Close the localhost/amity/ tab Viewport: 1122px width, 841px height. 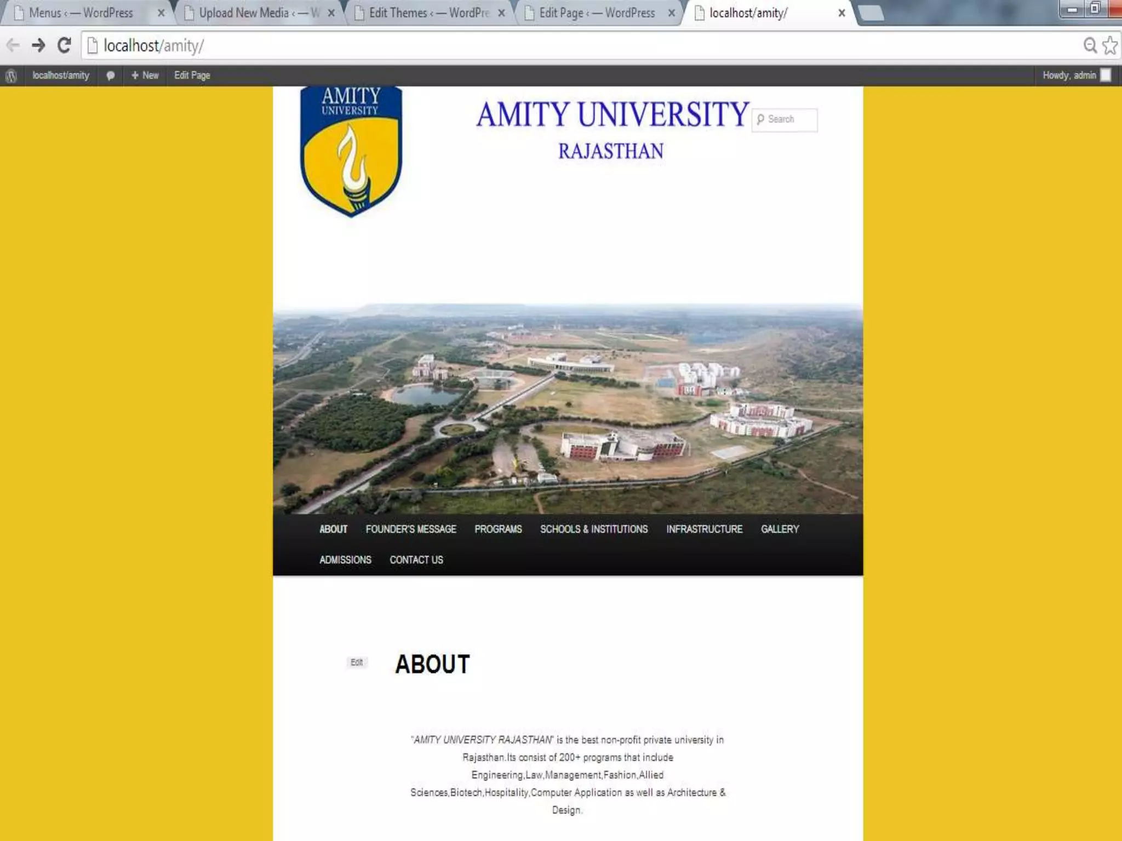point(841,13)
